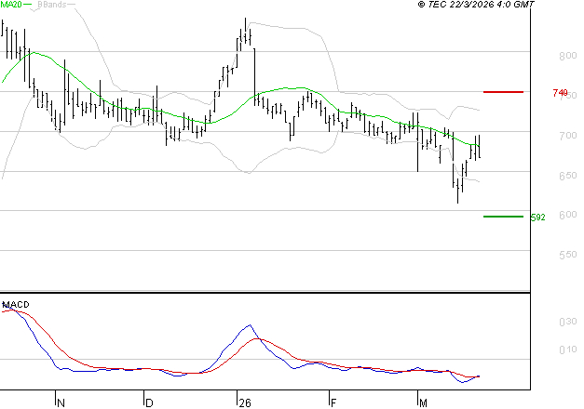
Task: Click the green 592 support value
Action: pos(537,218)
